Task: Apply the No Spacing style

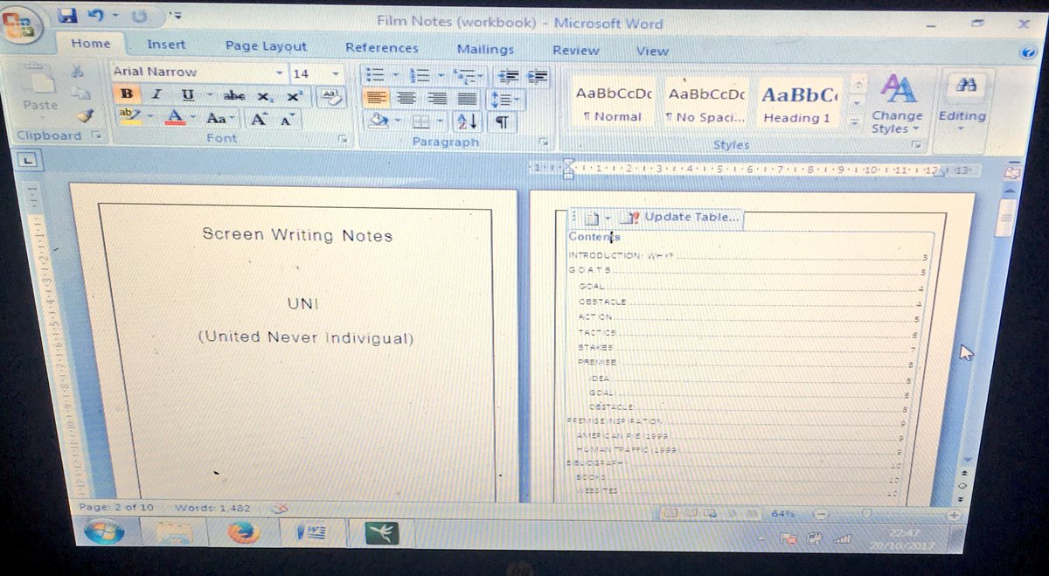Action: (705, 103)
